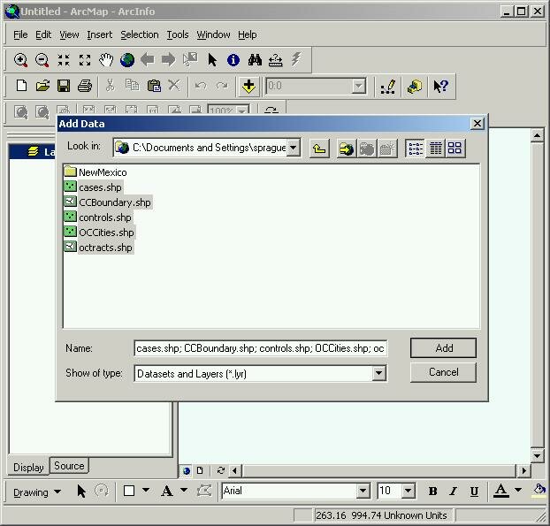Open the Find binoculars tool
The image size is (550, 526).
tap(255, 60)
